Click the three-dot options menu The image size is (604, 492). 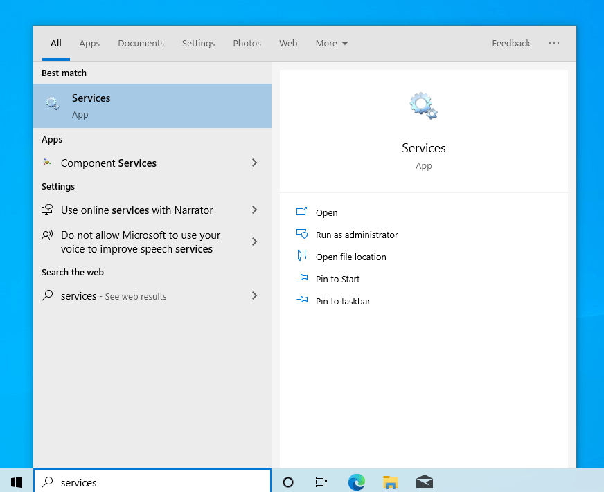pos(554,43)
